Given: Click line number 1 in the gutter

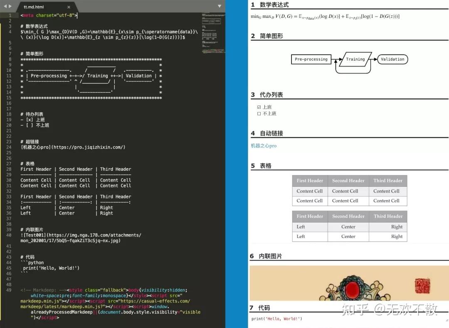Looking at the screenshot, I should [10, 15].
